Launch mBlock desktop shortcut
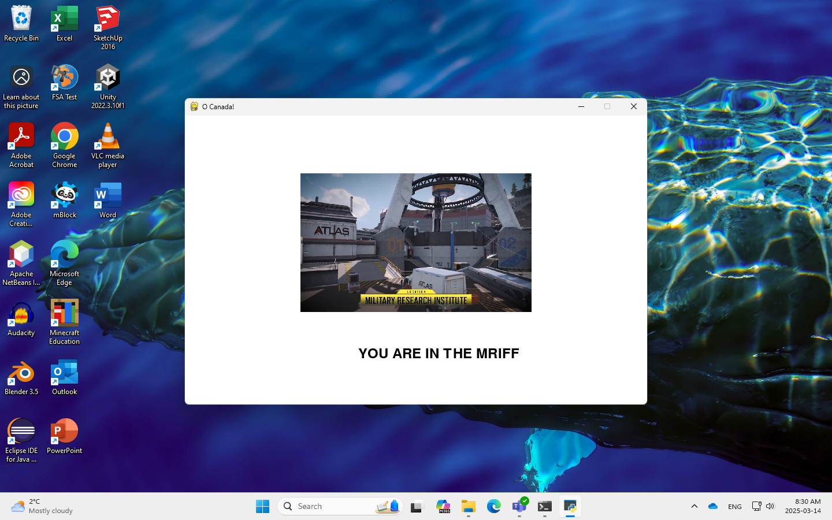The image size is (832, 520). pos(64,200)
